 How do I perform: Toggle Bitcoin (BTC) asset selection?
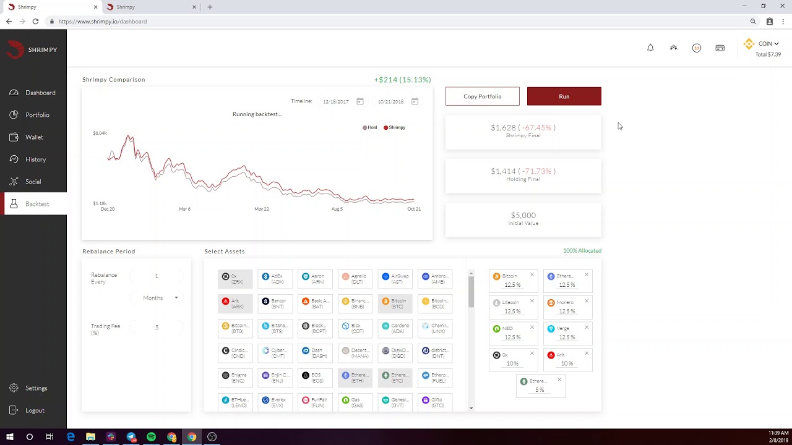point(395,303)
